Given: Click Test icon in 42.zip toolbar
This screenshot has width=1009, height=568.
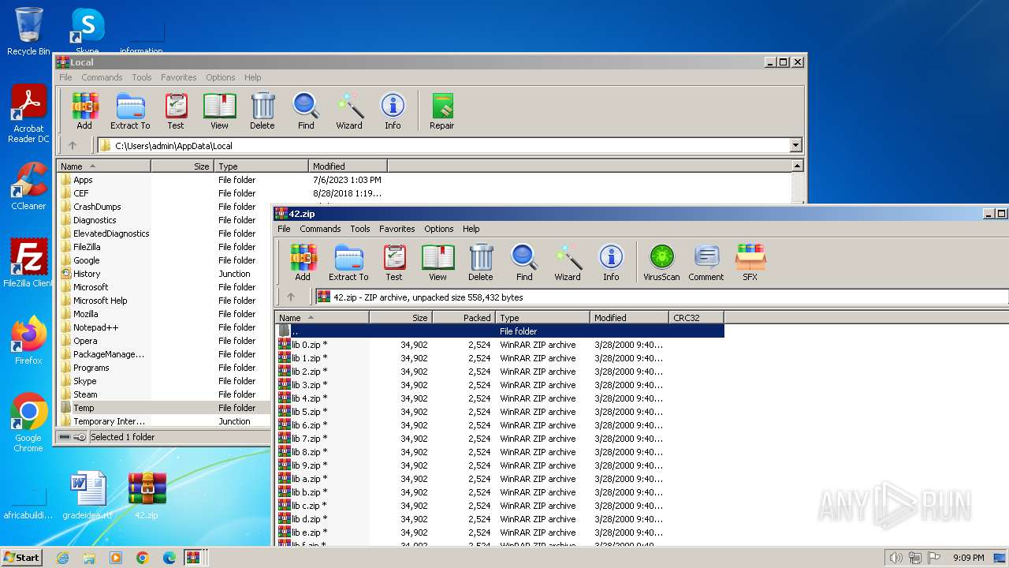Looking at the screenshot, I should click(394, 262).
